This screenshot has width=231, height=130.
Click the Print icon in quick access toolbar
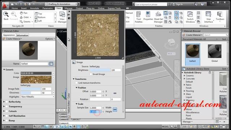click(30, 4)
